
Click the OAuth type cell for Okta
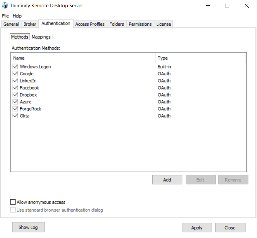(x=164, y=116)
